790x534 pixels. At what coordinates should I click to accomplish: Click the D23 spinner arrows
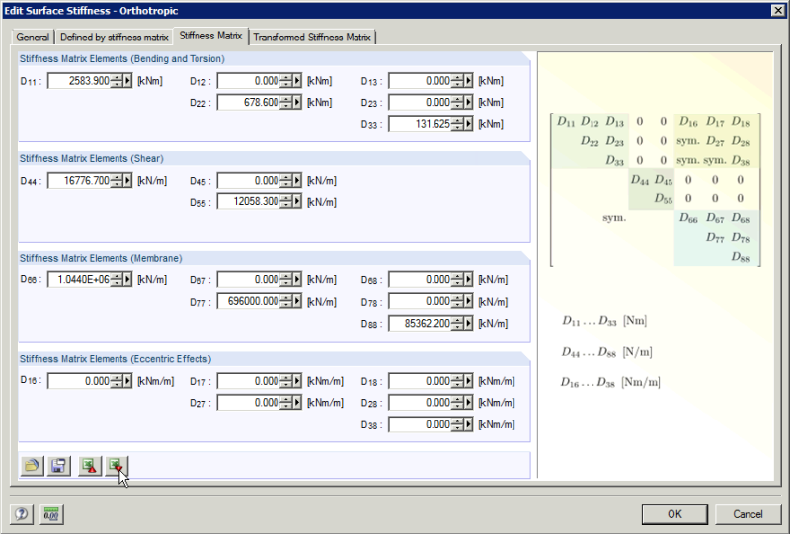point(457,103)
